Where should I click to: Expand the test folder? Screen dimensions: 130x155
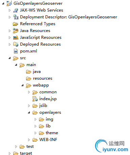(x=16, y=146)
